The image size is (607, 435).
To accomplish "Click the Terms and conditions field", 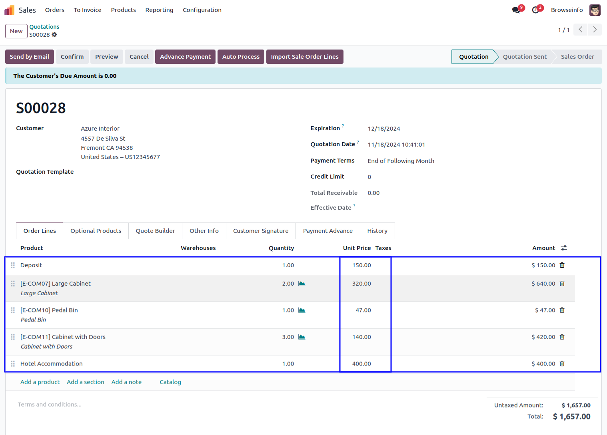I will [50, 405].
